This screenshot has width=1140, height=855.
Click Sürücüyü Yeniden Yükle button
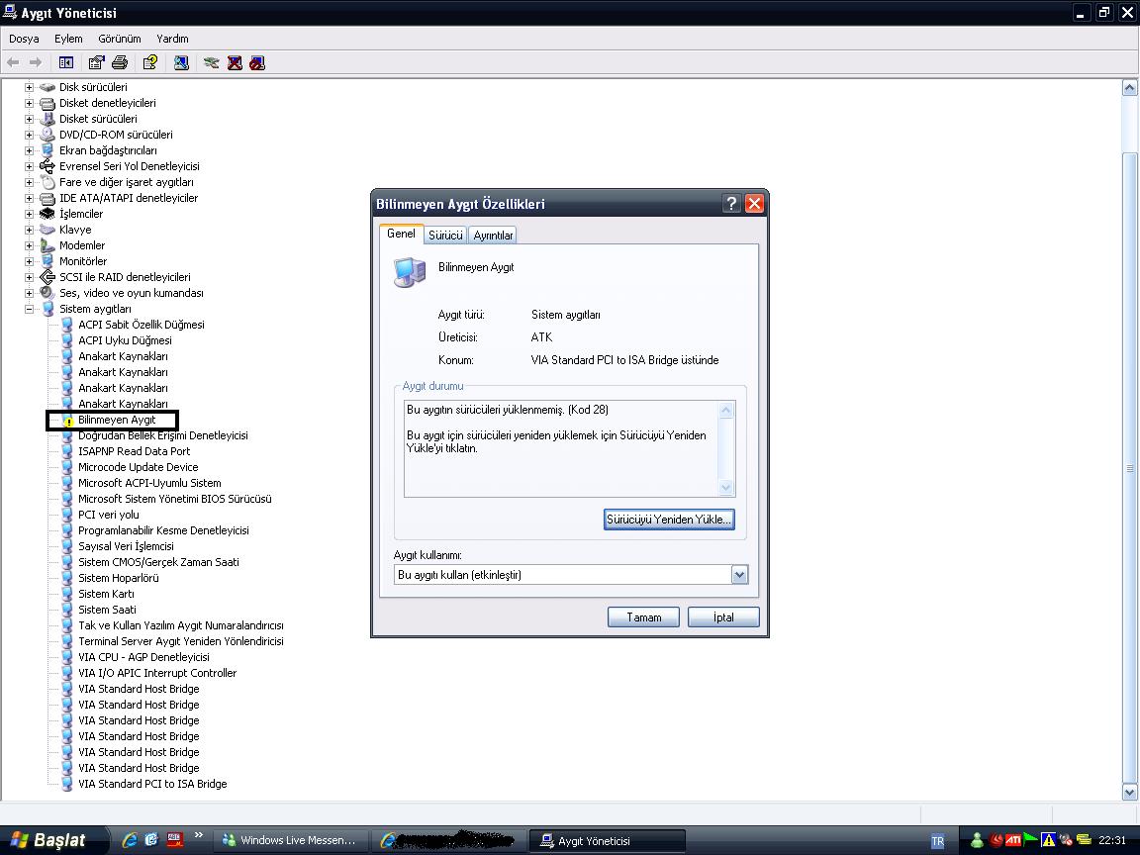coord(669,520)
